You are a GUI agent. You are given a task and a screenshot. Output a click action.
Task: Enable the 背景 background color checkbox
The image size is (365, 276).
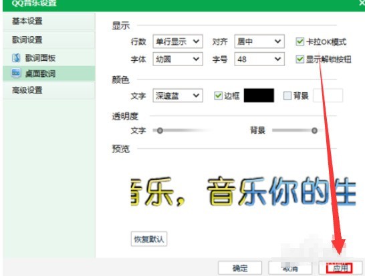(287, 96)
